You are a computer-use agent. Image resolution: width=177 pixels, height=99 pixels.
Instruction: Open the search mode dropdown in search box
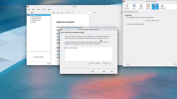77,13
